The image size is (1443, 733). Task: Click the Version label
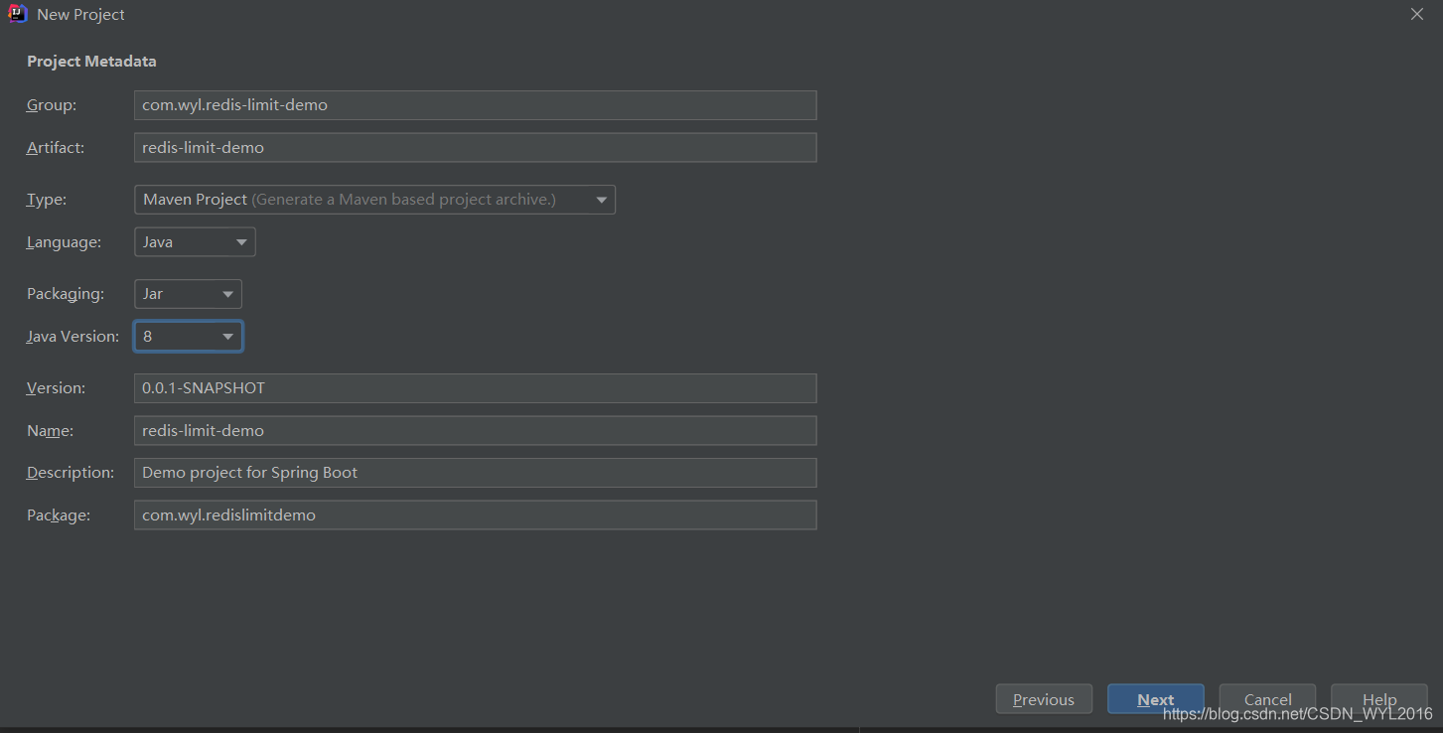coord(57,388)
